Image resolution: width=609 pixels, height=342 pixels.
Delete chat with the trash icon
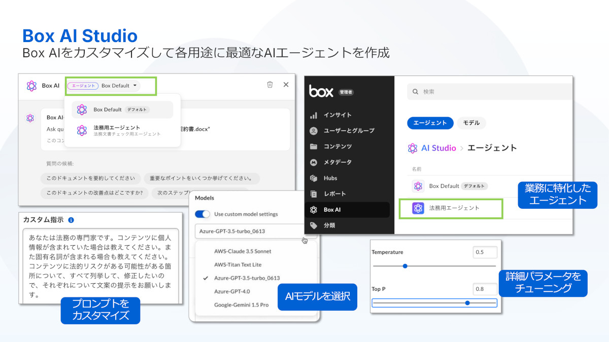[270, 85]
